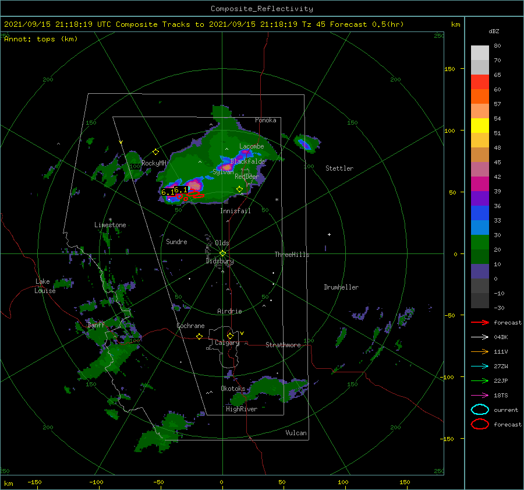Click the Lacombe city label
524x490 pixels.
(x=252, y=146)
